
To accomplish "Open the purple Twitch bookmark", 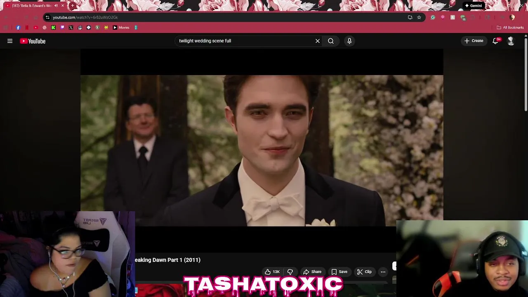I will point(62,28).
